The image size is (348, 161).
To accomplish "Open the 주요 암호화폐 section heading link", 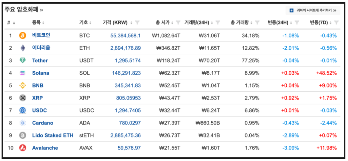I will [x=24, y=10].
